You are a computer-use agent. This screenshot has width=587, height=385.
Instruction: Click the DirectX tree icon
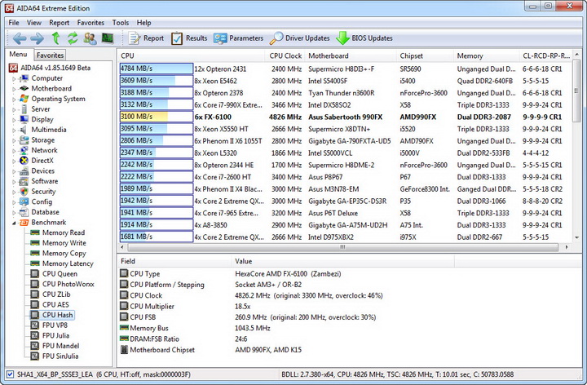click(24, 161)
